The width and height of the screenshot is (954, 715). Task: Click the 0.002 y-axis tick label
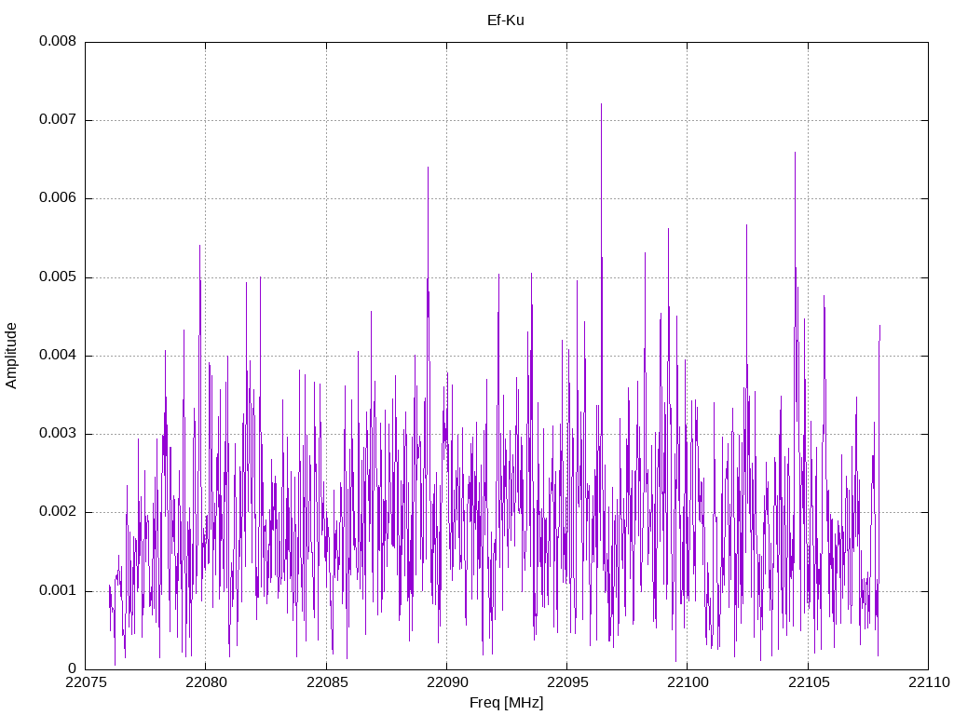coord(57,512)
